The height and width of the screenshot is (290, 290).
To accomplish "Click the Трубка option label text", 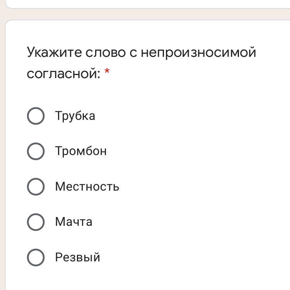I will tap(75, 116).
